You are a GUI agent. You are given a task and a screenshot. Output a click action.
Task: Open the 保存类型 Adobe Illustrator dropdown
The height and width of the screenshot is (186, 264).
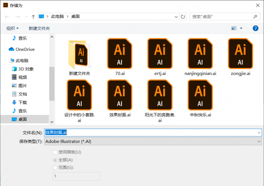pyautogui.click(x=153, y=141)
